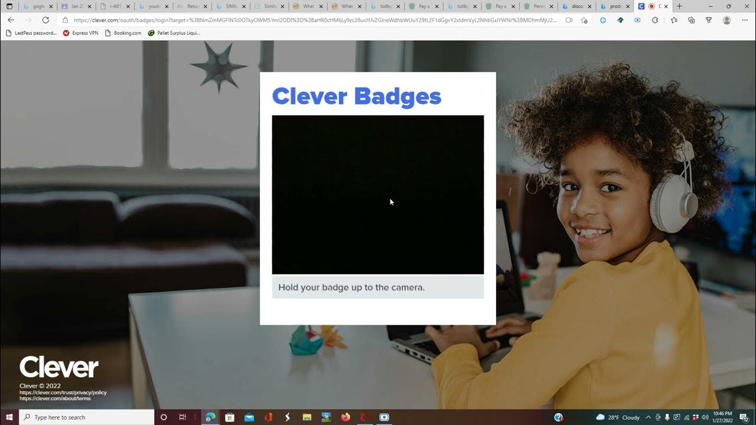756x425 pixels.
Task: Open Task View on taskbar
Action: (x=183, y=417)
